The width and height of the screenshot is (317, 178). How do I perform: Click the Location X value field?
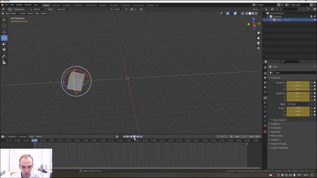[298, 83]
